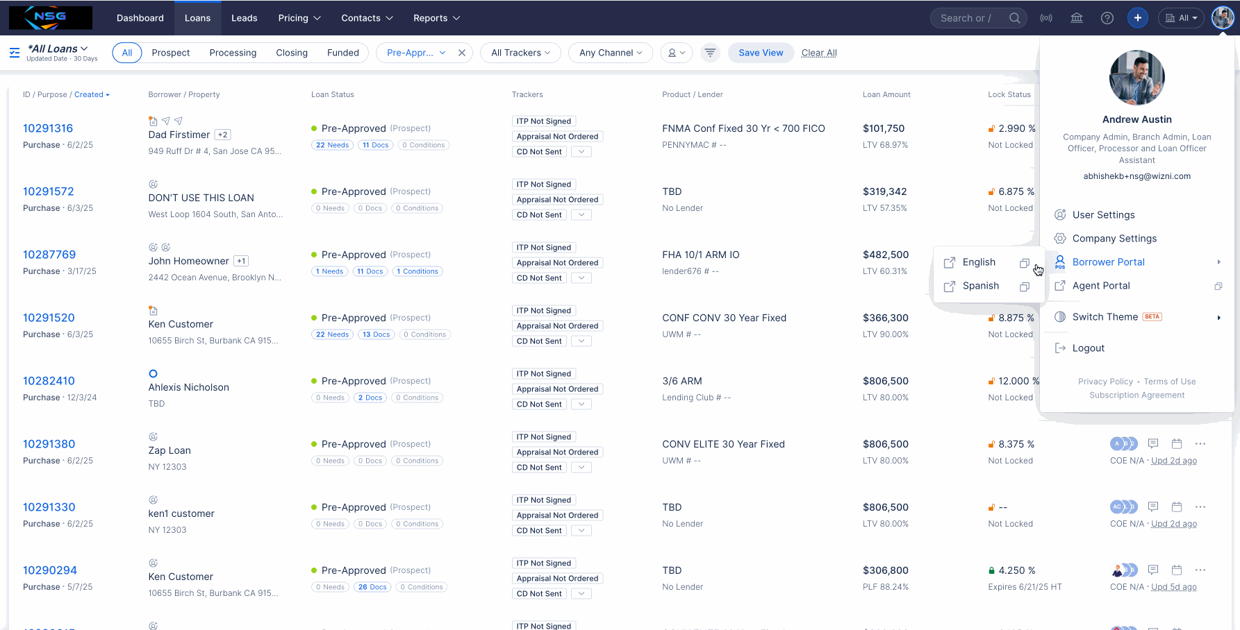The image size is (1240, 630).
Task: Click the document icon above Ken Customer 10291520
Action: [x=153, y=310]
